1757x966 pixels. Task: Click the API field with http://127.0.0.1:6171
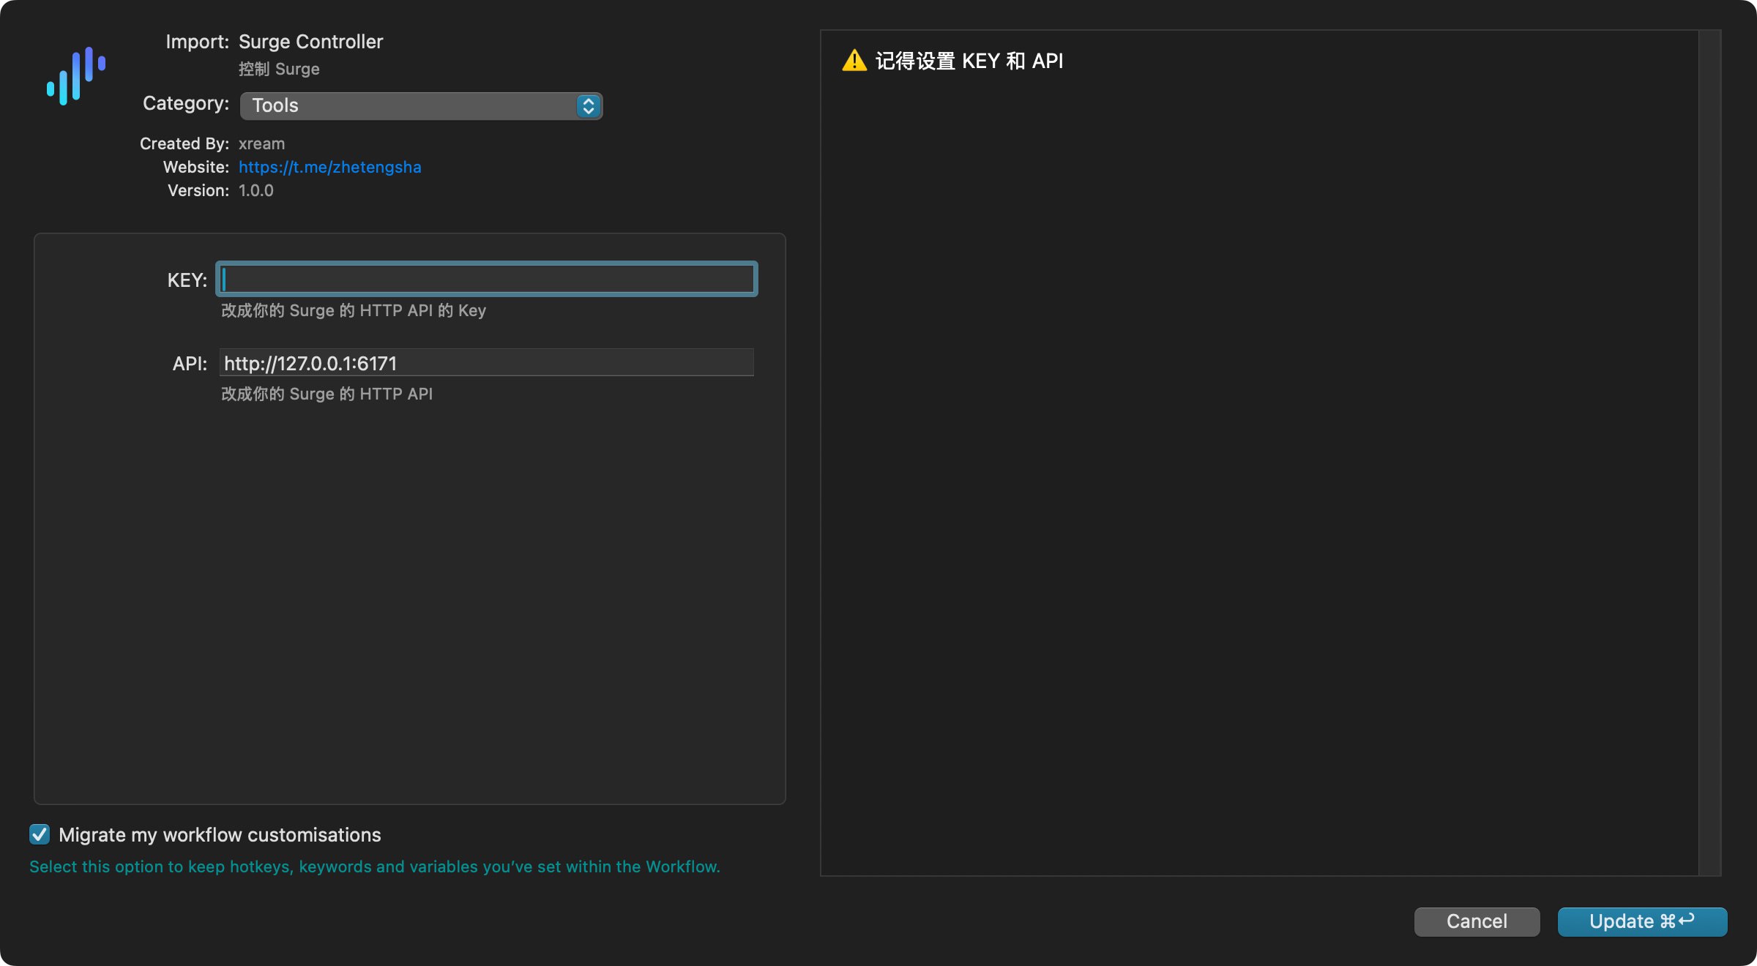[x=487, y=363]
